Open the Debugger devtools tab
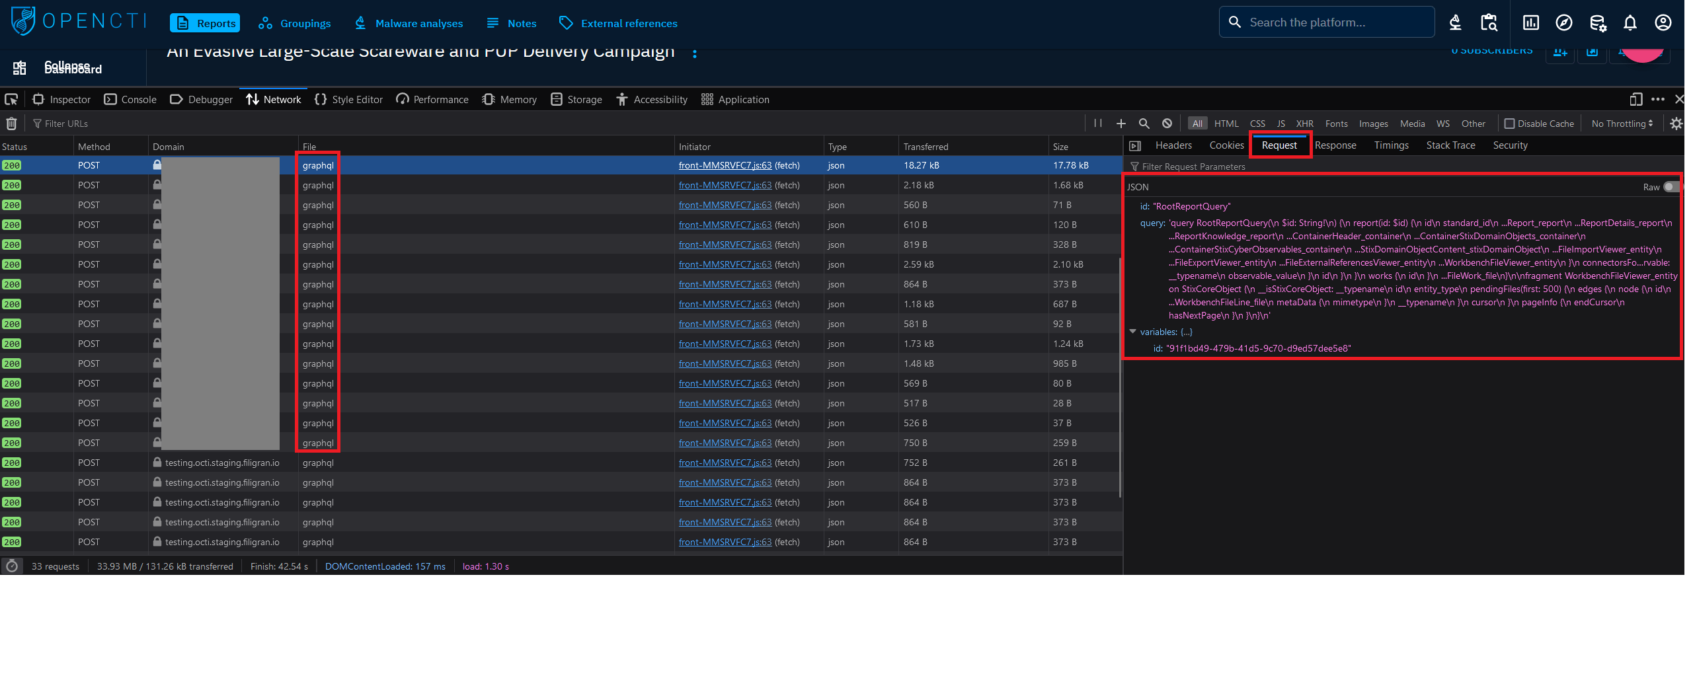 [x=201, y=99]
